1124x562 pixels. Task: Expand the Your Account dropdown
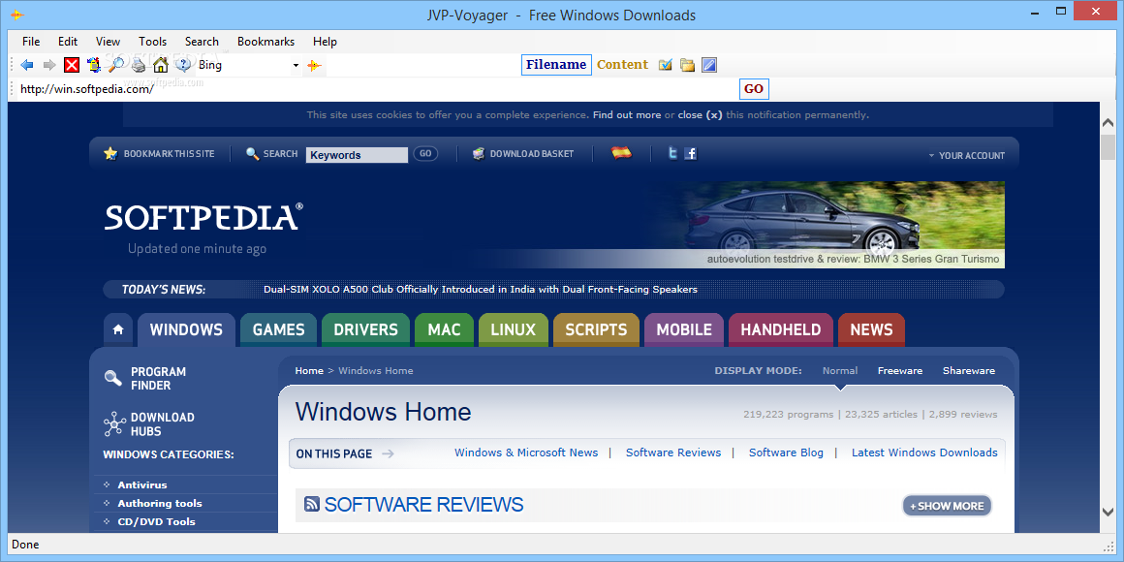[x=966, y=156]
